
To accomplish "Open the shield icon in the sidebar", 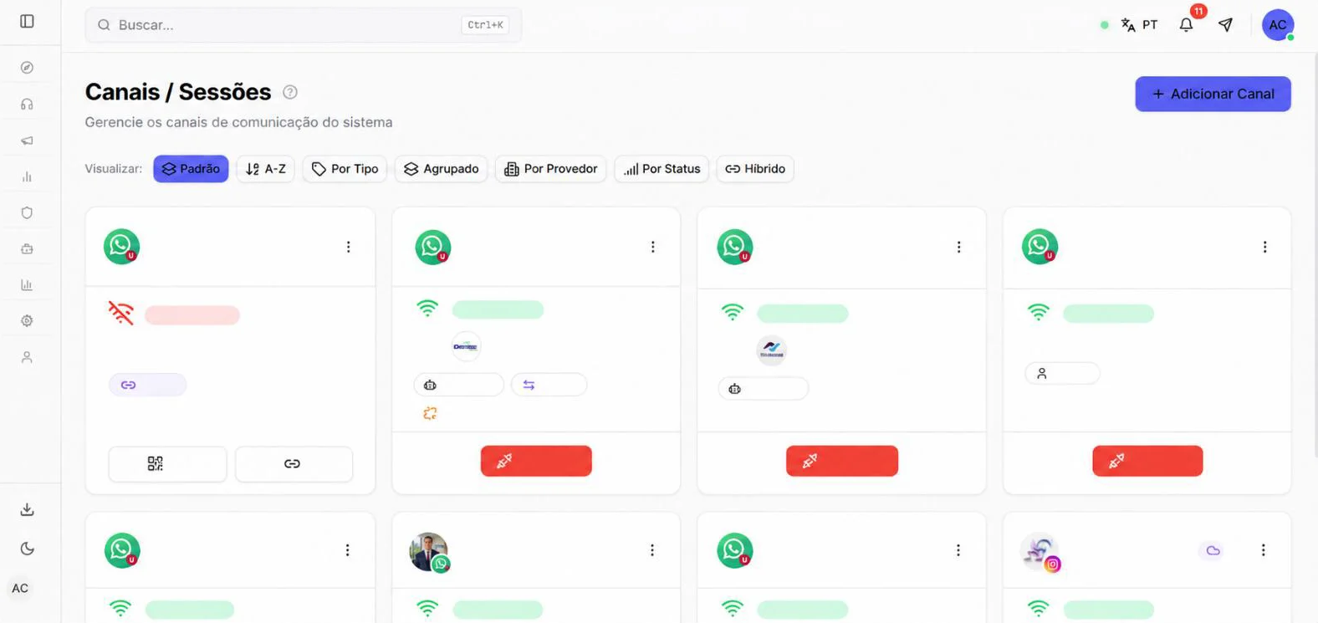I will 27,212.
